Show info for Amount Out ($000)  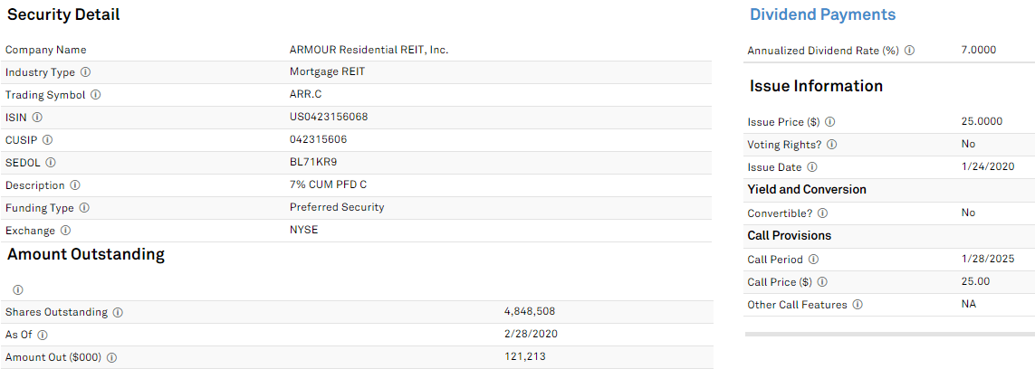[111, 358]
